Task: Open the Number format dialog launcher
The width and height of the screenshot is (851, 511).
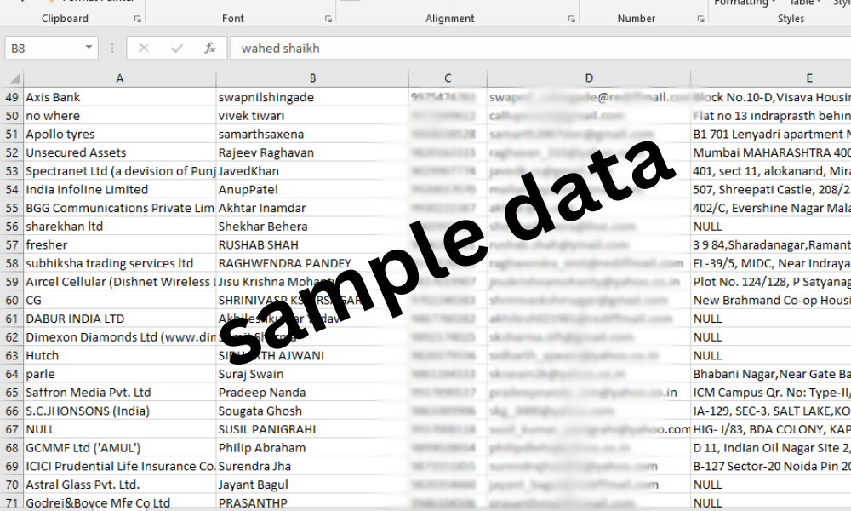Action: [x=700, y=19]
